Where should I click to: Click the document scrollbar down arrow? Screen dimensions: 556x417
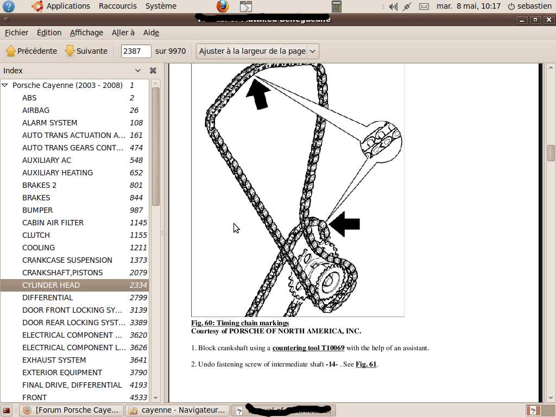pos(551,398)
